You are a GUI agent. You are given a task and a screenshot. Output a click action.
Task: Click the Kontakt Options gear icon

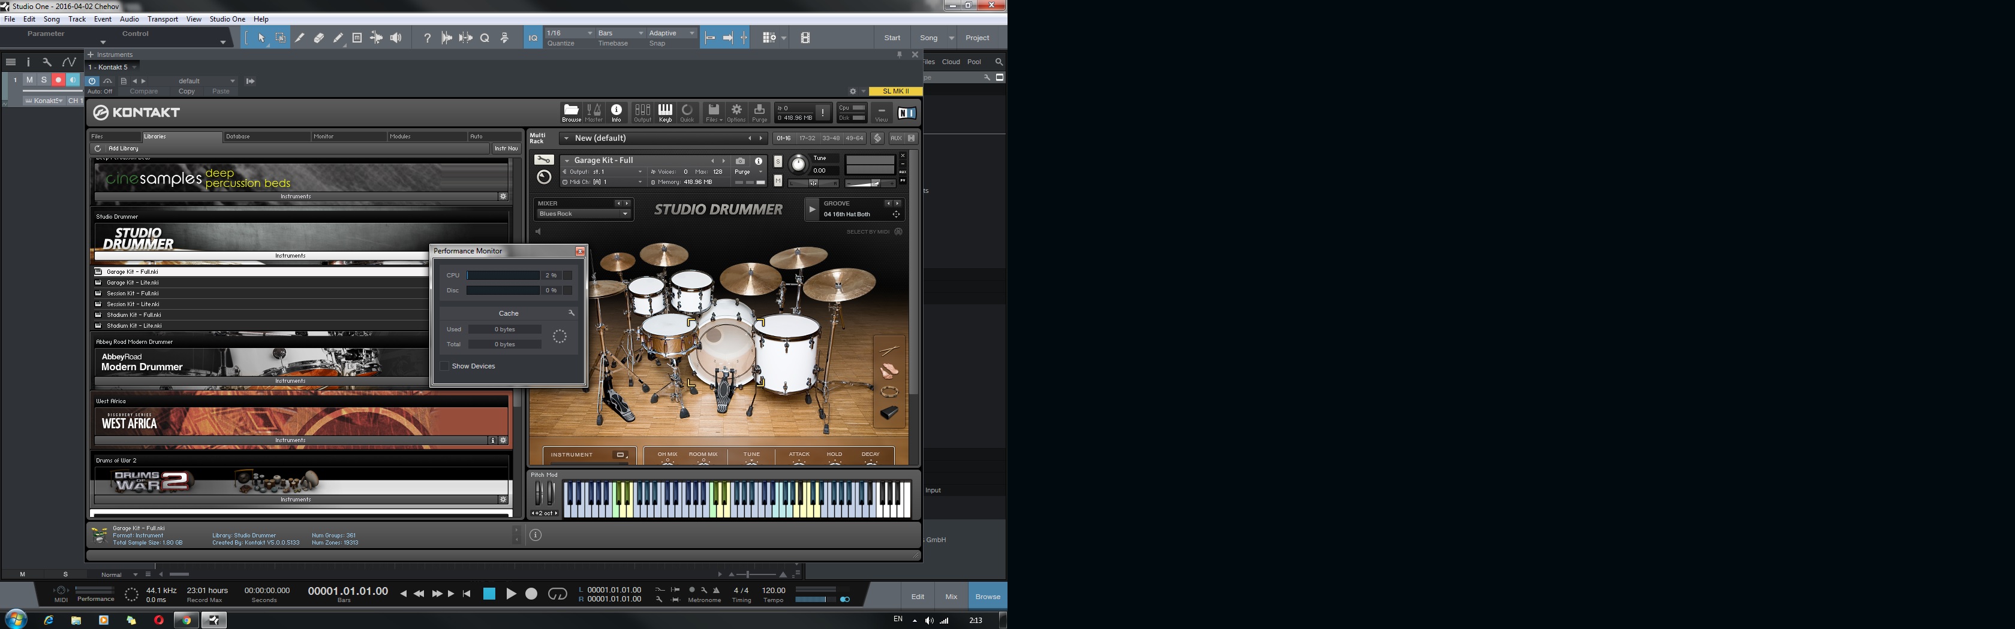click(x=736, y=113)
